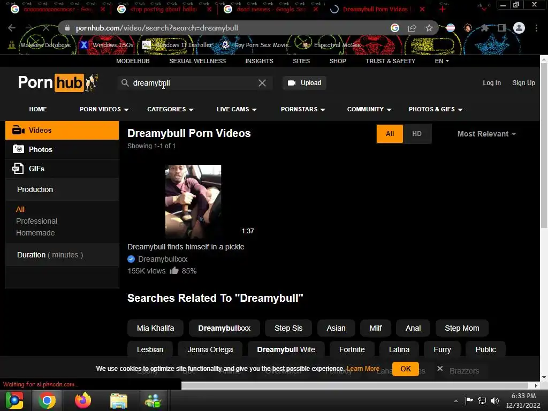Click the browser address bar URL

point(157,28)
